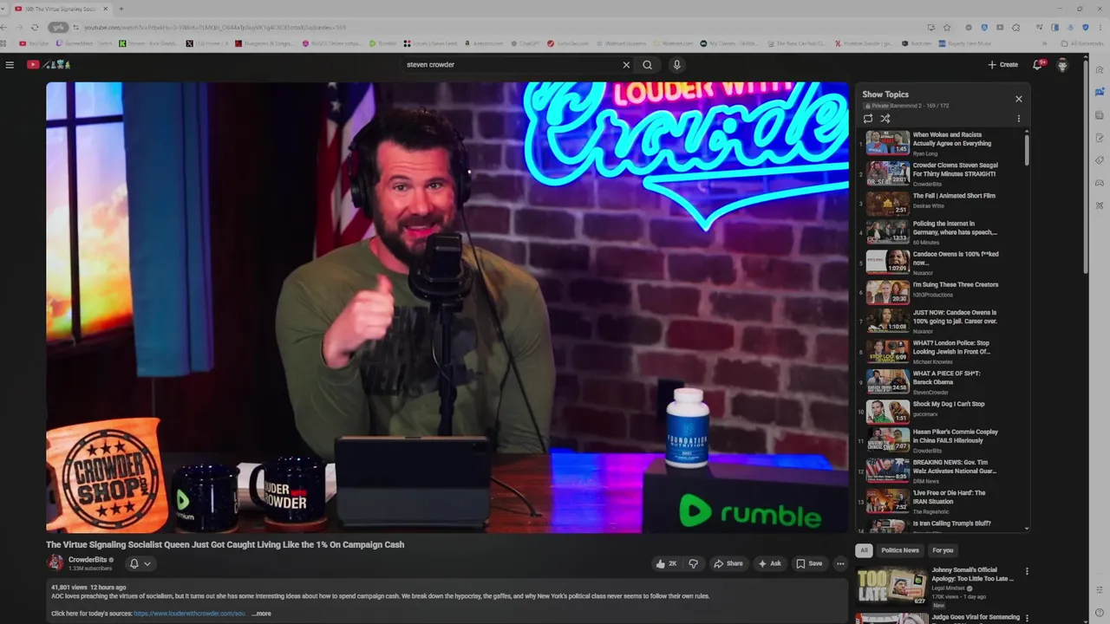Open 'Hasan Piker's Commie Cosplay' playlist item
The image size is (1110, 624).
point(941,440)
